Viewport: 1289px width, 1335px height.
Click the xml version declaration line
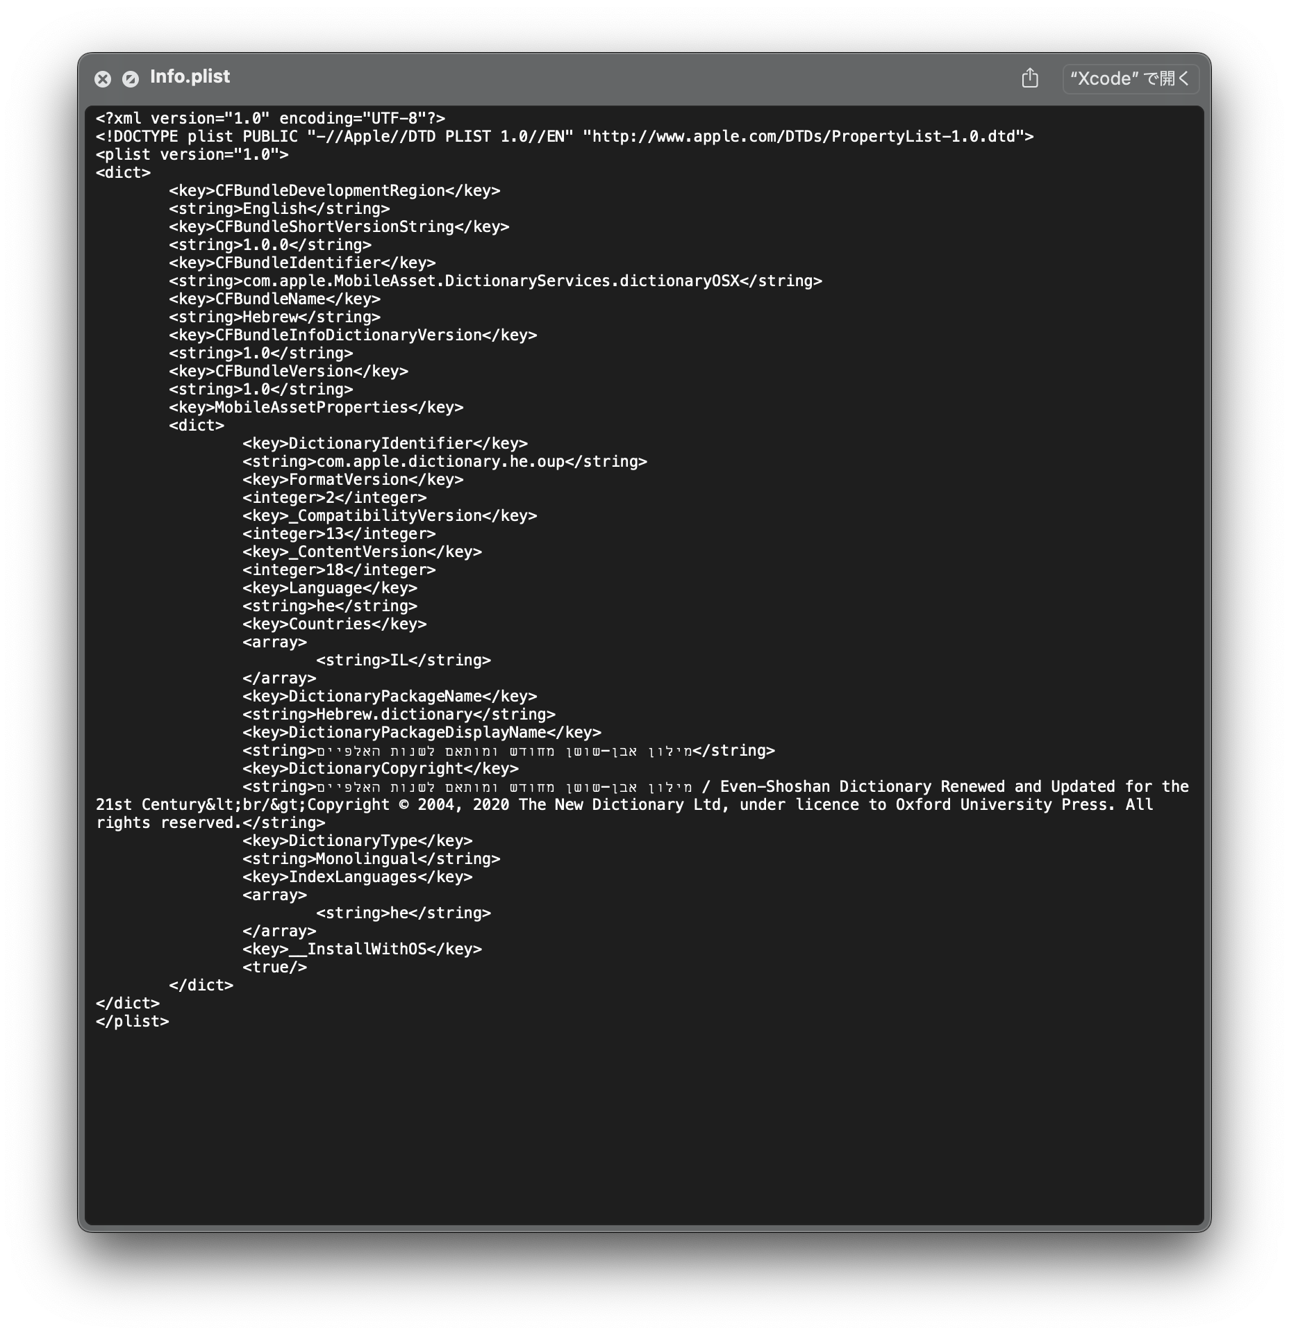tap(271, 118)
